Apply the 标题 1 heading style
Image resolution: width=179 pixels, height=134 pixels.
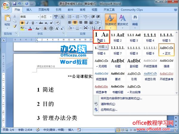point(101,37)
